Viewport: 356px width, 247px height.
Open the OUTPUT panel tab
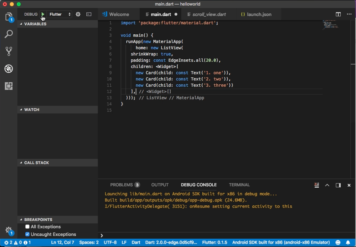[x=160, y=185]
